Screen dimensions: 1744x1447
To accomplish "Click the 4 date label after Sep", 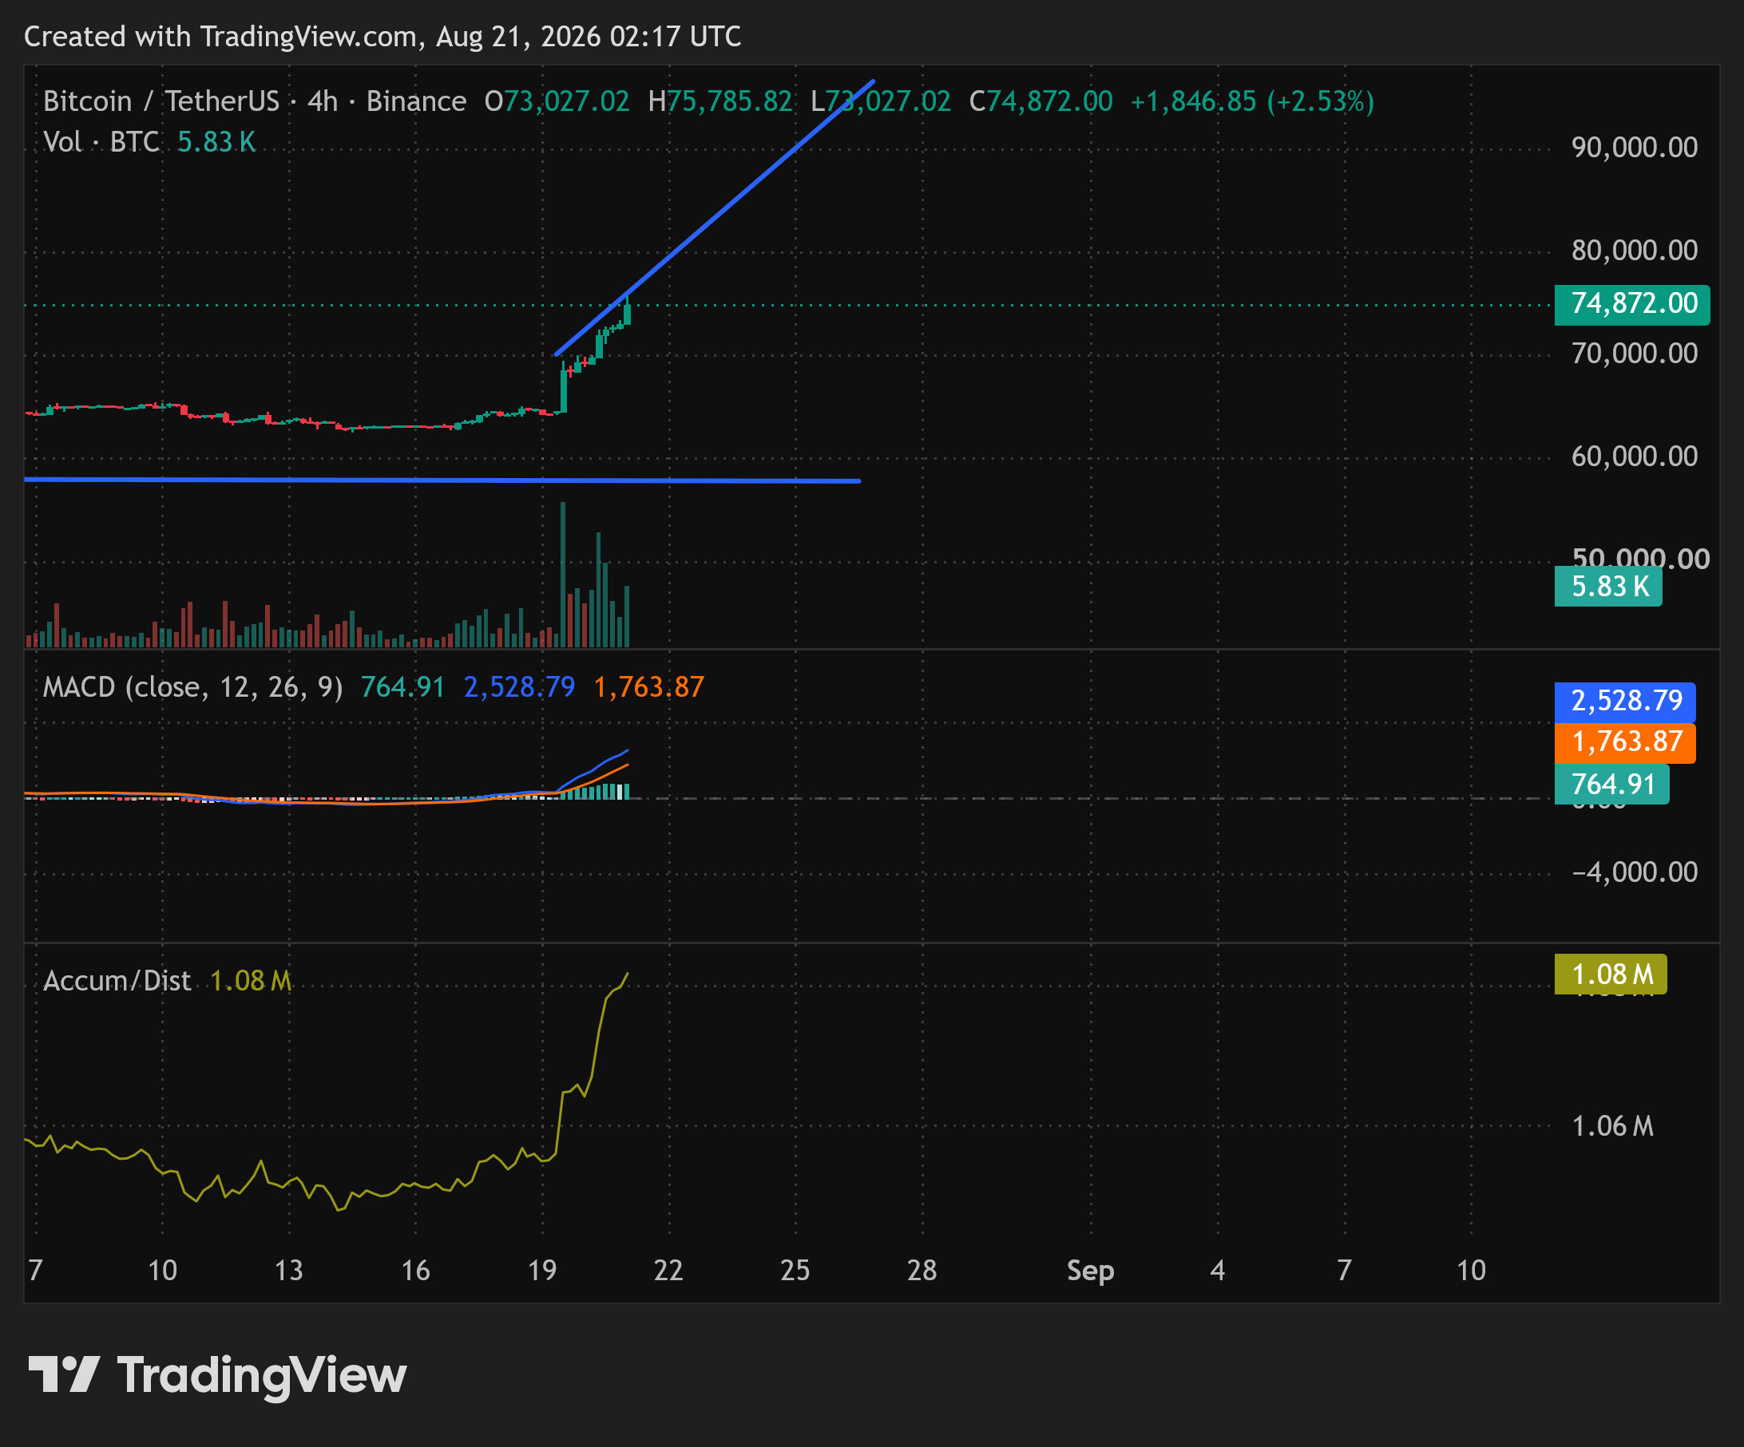I will click(x=1218, y=1270).
